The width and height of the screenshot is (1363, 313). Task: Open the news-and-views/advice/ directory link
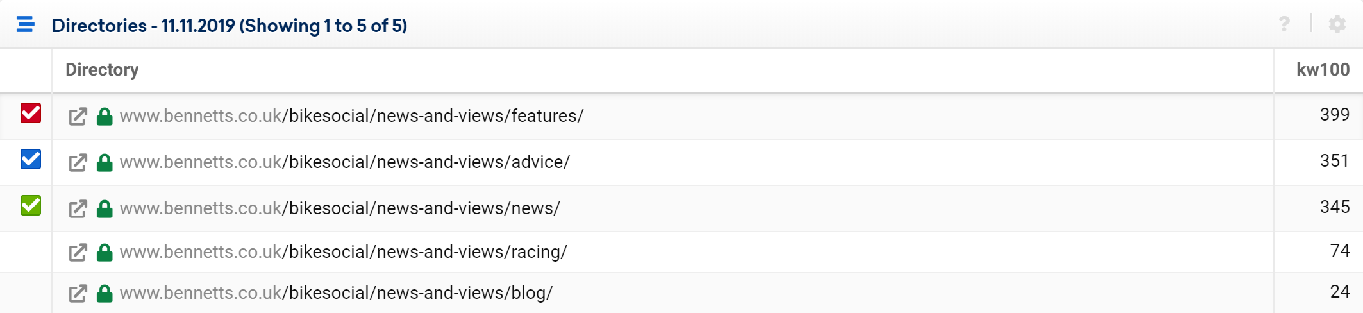[345, 162]
